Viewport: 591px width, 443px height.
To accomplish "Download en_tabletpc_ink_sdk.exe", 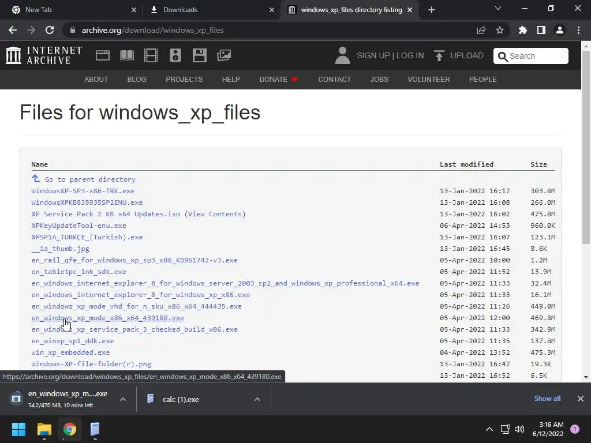I will pyautogui.click(x=78, y=272).
